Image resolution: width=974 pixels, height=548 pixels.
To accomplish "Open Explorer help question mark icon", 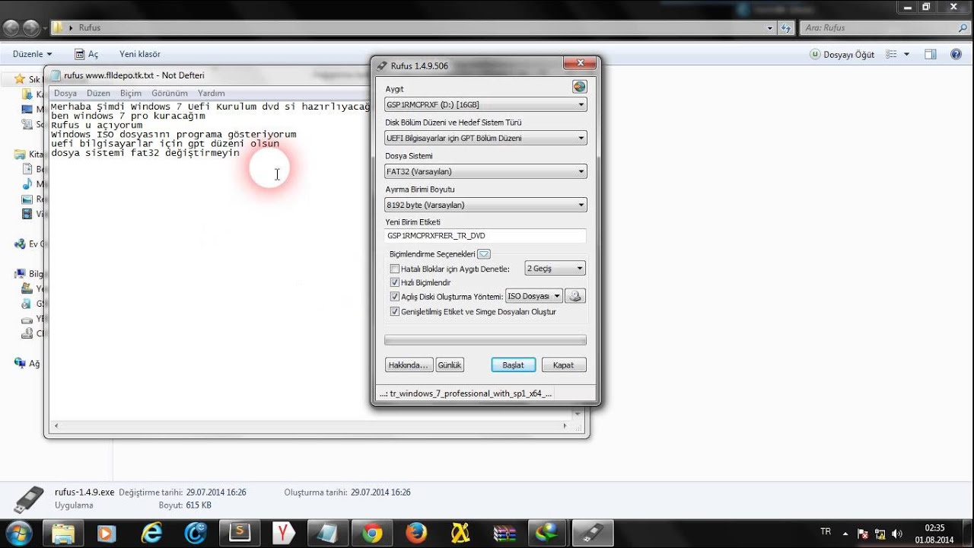I will [x=956, y=54].
